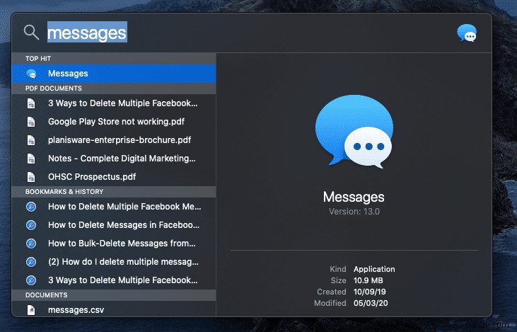Click the created date '10/09/19'
517x332 pixels.
point(370,292)
